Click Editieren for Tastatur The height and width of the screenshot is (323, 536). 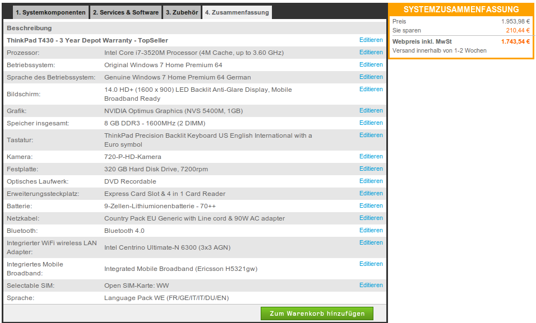371,135
